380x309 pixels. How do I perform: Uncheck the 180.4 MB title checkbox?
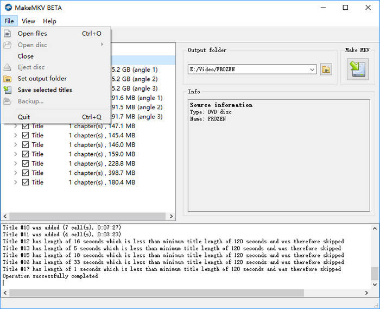coord(26,182)
